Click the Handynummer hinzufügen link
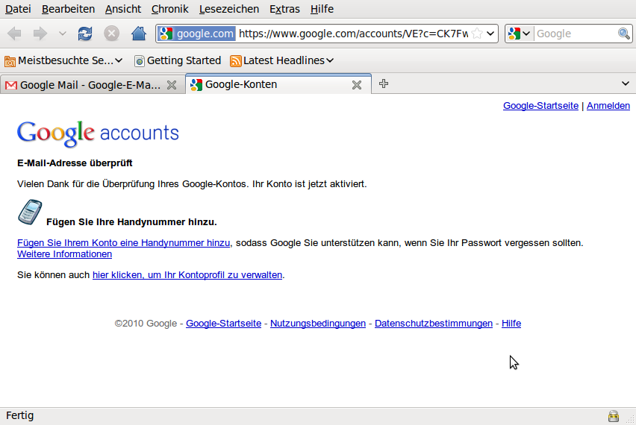The image size is (636, 425). 123,243
